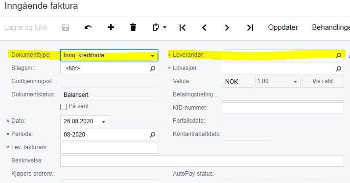This screenshot has height=183, width=350.
Task: Click the Periode search magnifier icon
Action: pos(152,135)
